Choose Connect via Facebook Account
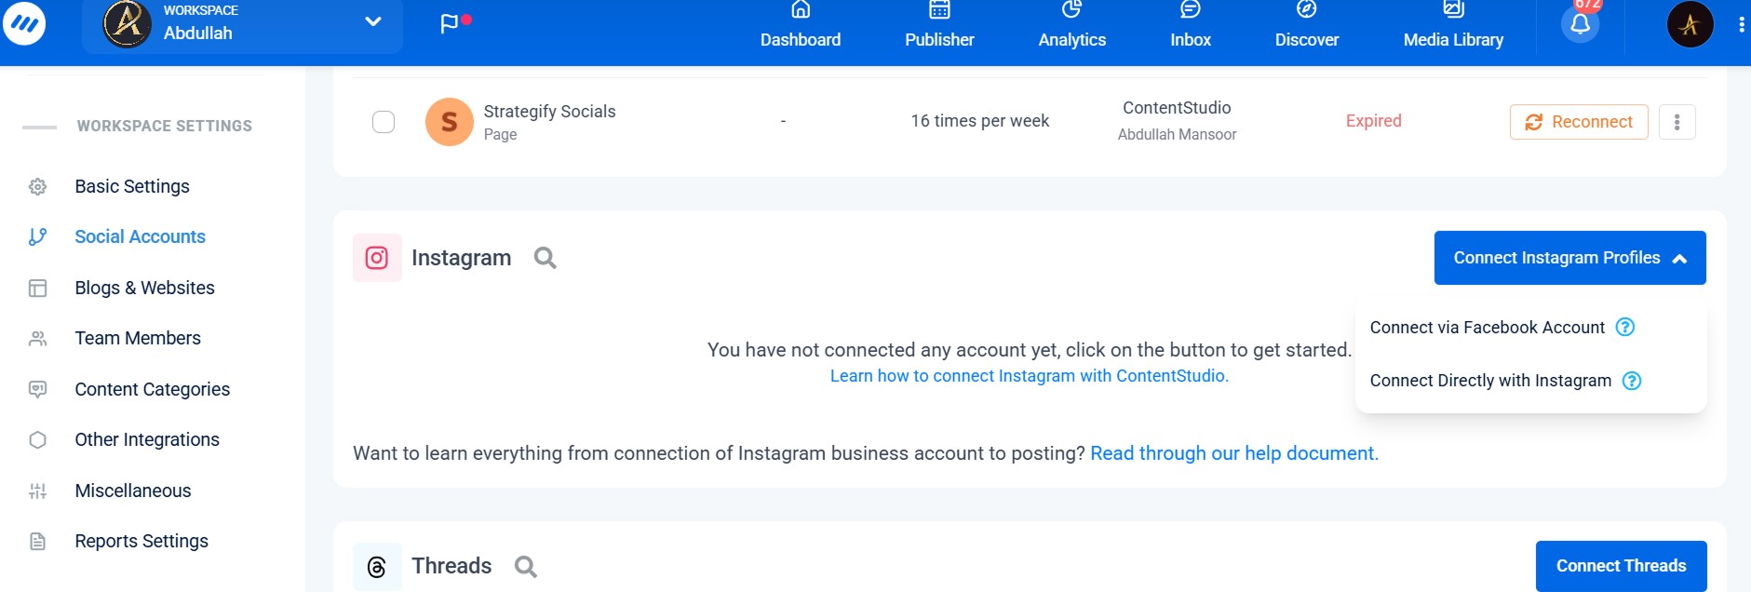The height and width of the screenshot is (592, 1751). 1487,328
